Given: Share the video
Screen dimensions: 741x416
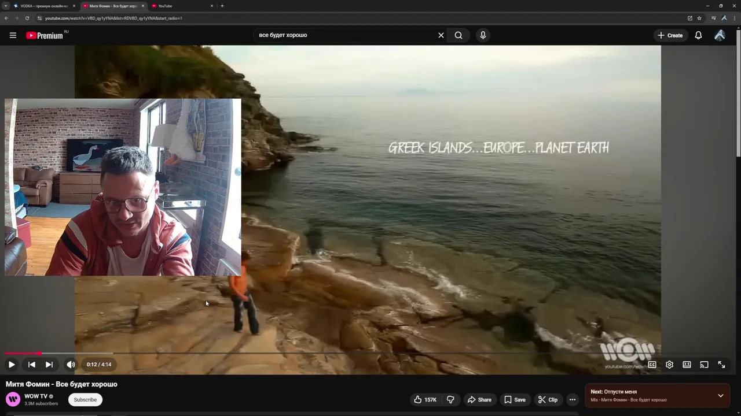Looking at the screenshot, I should (x=479, y=400).
